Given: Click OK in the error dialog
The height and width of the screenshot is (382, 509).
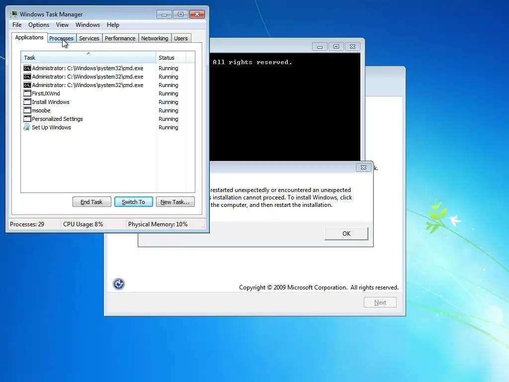Looking at the screenshot, I should [346, 234].
